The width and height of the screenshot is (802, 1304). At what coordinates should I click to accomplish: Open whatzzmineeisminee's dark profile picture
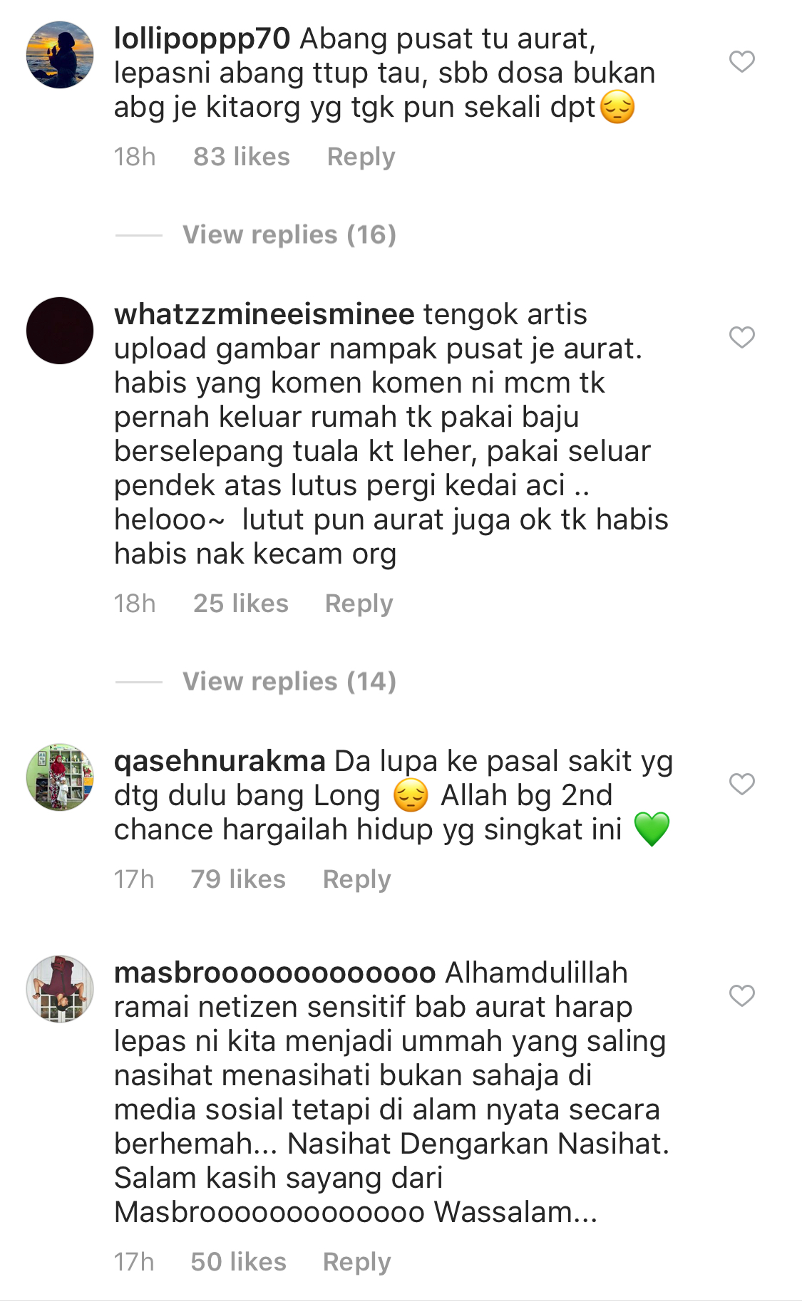(x=60, y=331)
